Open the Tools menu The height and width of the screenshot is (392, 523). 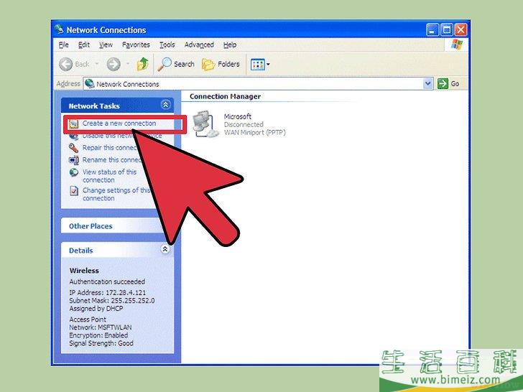click(167, 45)
